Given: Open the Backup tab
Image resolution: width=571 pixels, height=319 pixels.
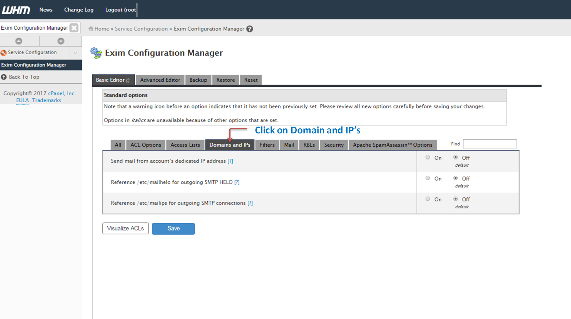Looking at the screenshot, I should (x=198, y=80).
